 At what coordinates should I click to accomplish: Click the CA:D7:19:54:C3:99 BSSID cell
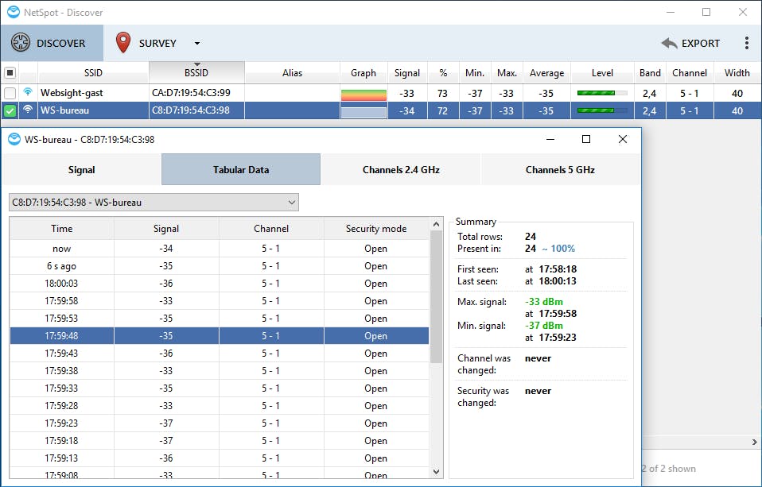pos(196,93)
